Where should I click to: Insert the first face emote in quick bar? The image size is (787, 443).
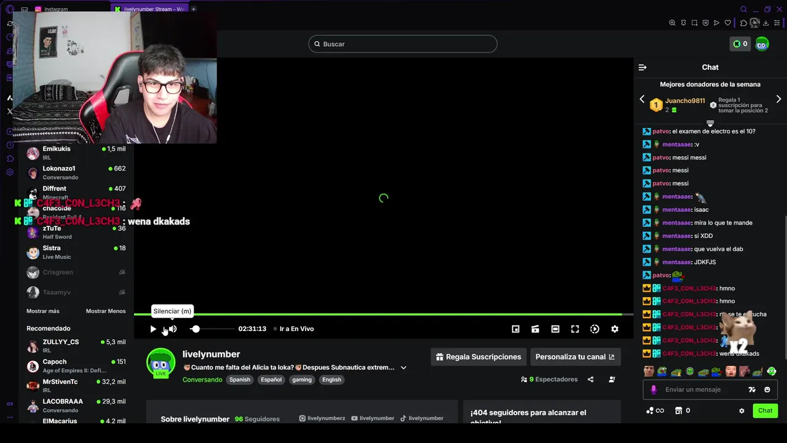tap(649, 371)
